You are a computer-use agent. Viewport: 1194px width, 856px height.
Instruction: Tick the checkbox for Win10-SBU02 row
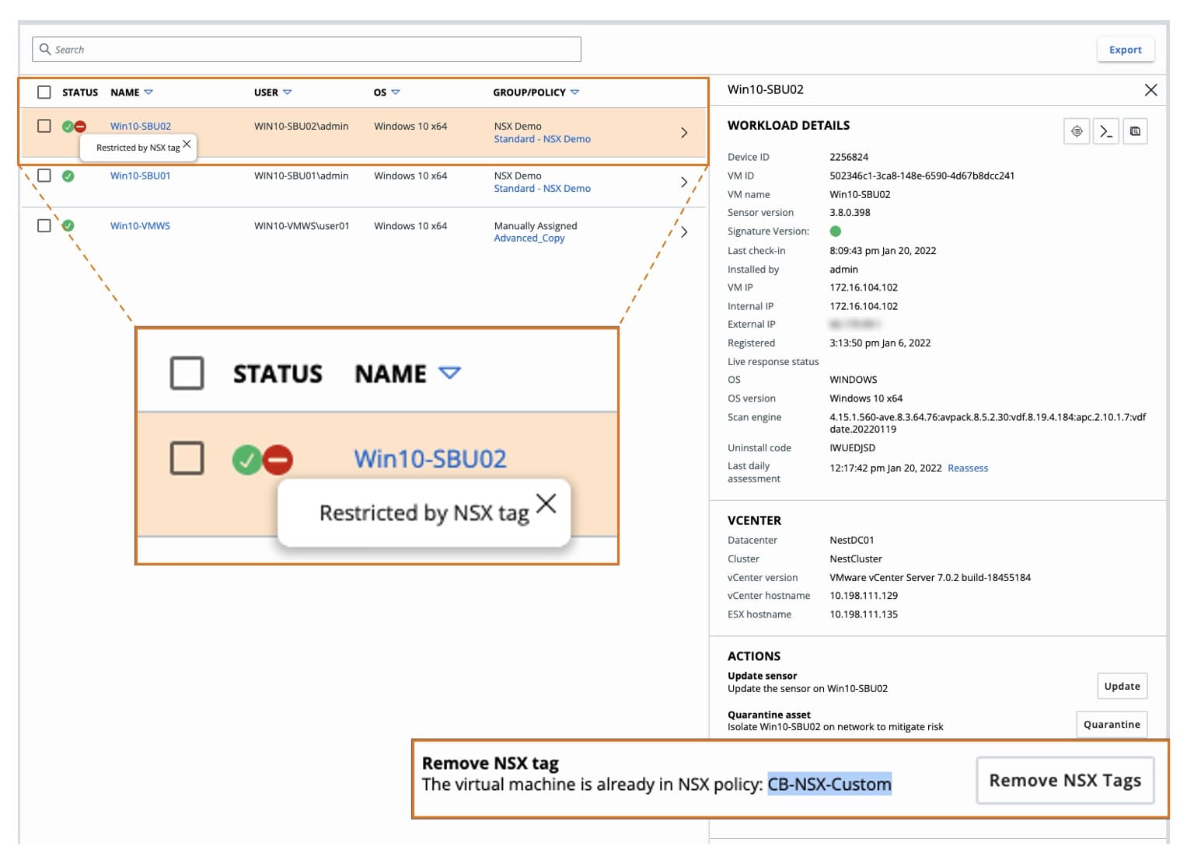(x=44, y=126)
